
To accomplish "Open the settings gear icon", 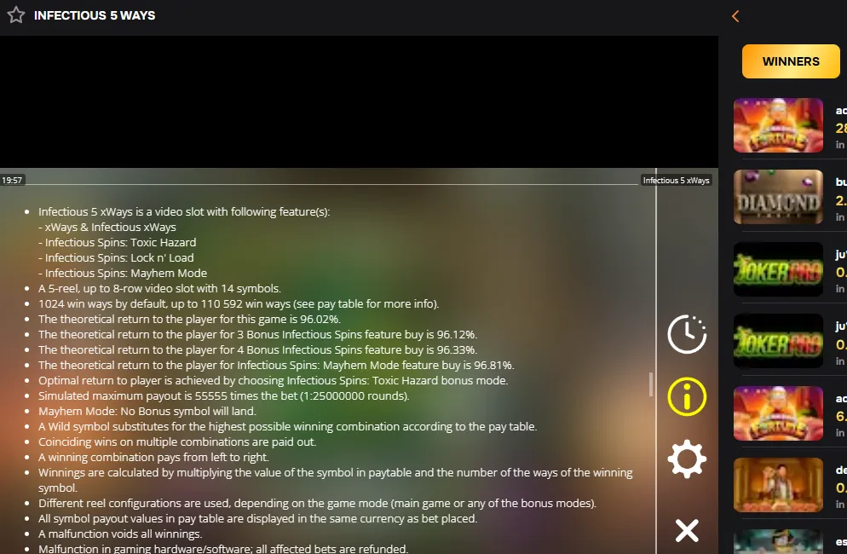I will [687, 459].
